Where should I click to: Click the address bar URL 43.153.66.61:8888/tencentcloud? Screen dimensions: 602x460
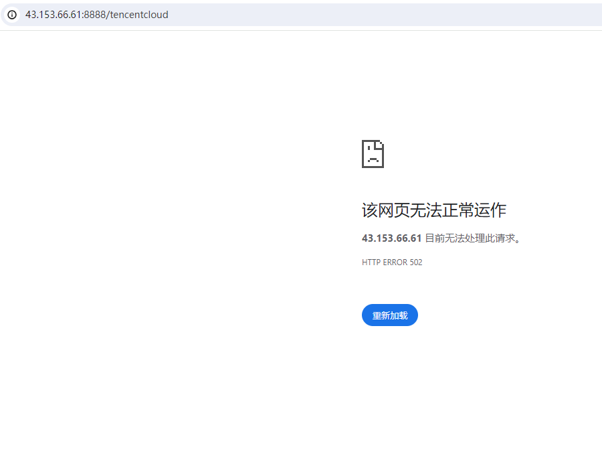click(97, 15)
